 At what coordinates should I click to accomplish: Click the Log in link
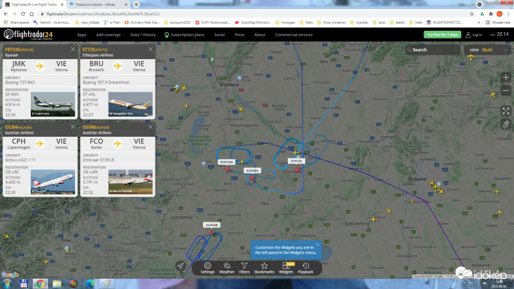[474, 35]
